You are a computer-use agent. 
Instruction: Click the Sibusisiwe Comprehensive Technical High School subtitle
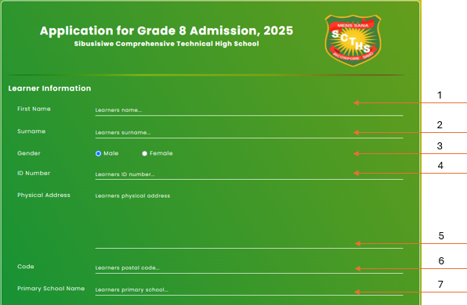coord(166,44)
